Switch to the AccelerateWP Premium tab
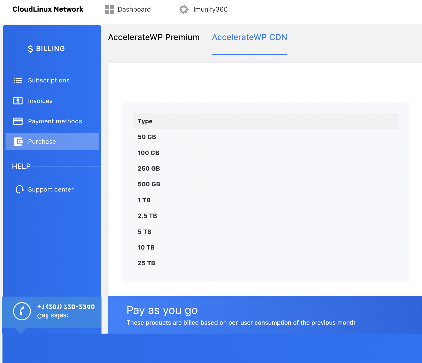The image size is (422, 363). (154, 37)
